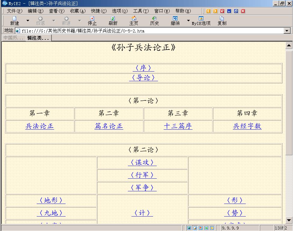
Task: Click the 撤消 (Undo) toolbar icon
Action: click(175, 20)
